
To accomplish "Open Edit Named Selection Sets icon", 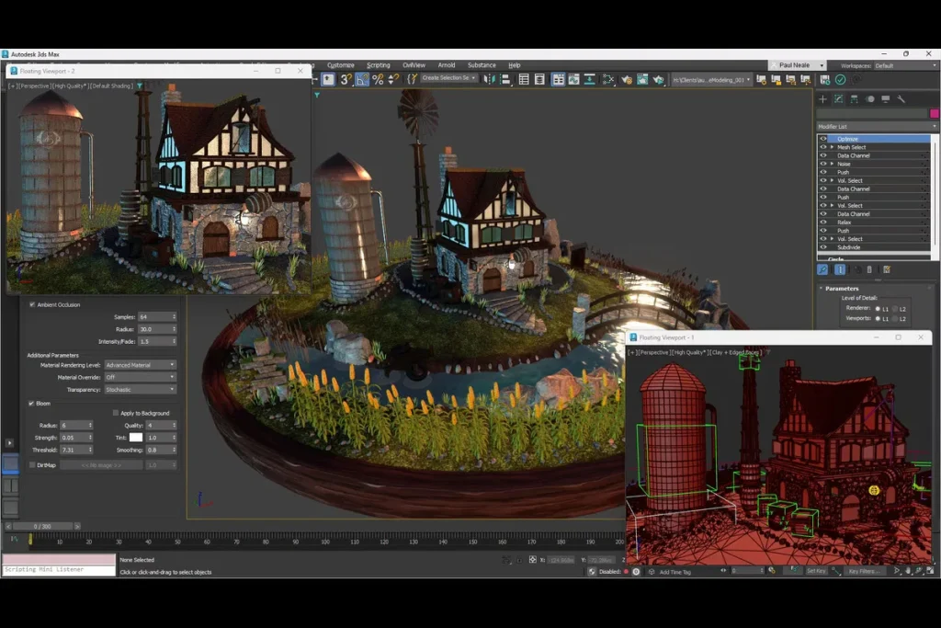I will click(412, 79).
